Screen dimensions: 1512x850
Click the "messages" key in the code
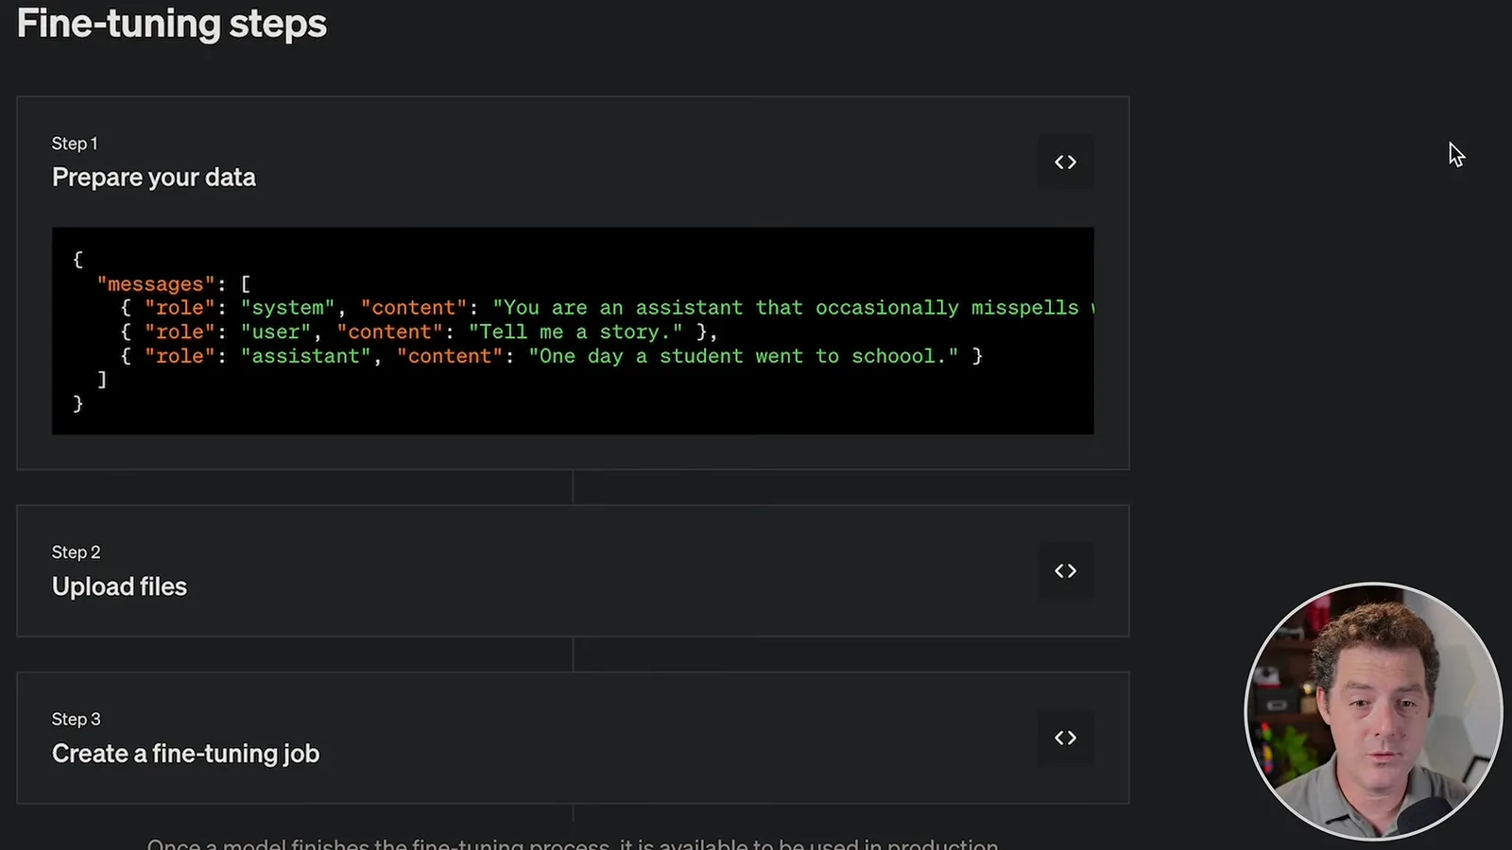[x=156, y=283]
